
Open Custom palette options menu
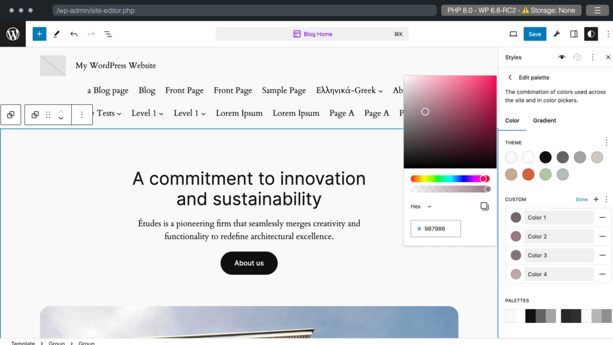pyautogui.click(x=606, y=199)
